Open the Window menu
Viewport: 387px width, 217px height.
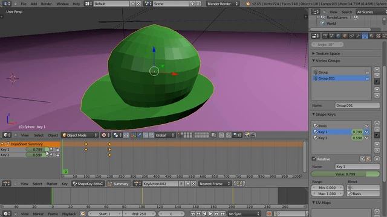[62, 4]
